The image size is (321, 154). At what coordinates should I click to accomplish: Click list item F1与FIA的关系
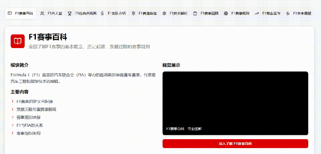click(x=30, y=125)
